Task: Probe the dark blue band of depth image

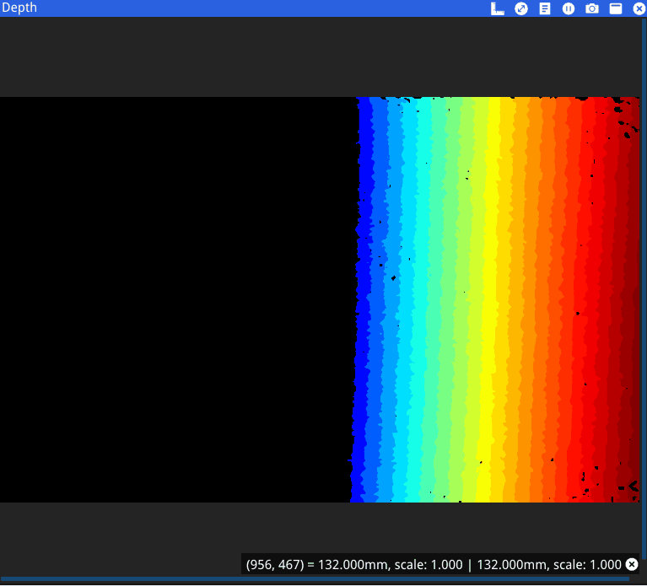Action: [x=364, y=295]
